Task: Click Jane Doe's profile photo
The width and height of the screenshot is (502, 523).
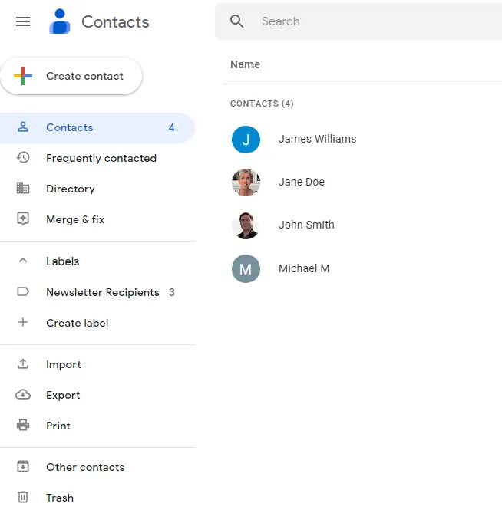Action: [x=246, y=183]
